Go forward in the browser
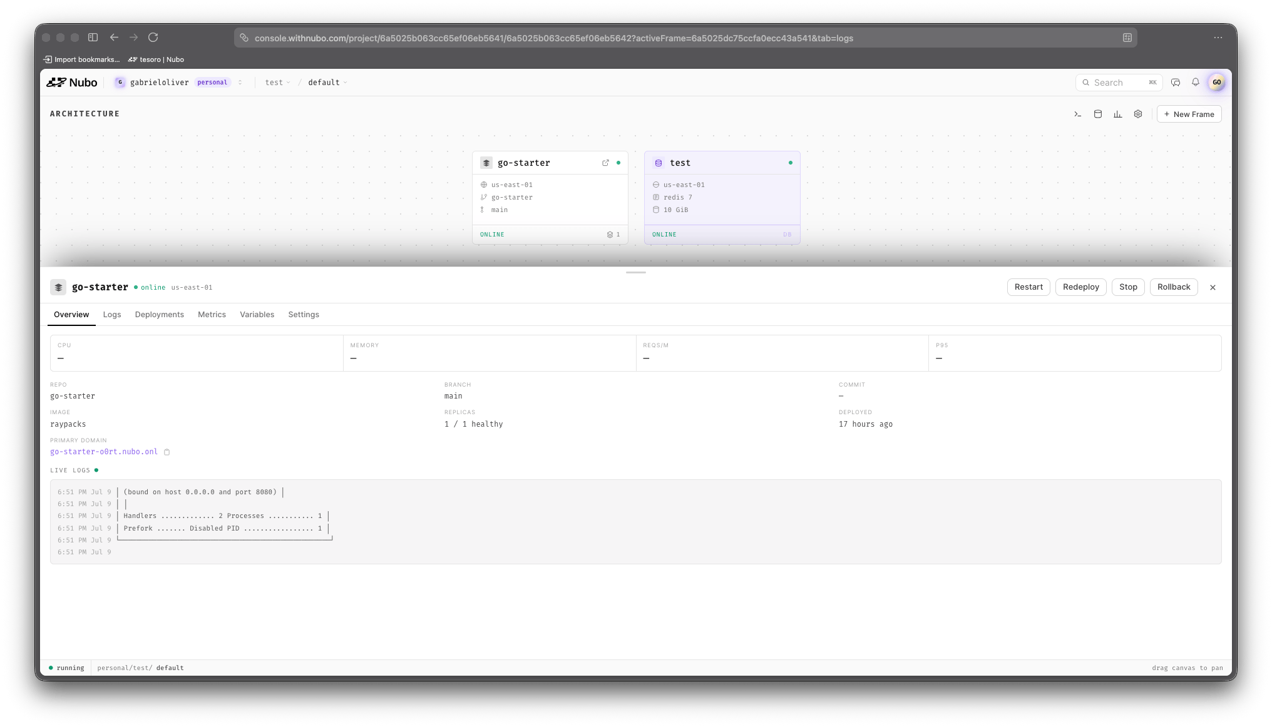This screenshot has height=727, width=1272. [133, 38]
